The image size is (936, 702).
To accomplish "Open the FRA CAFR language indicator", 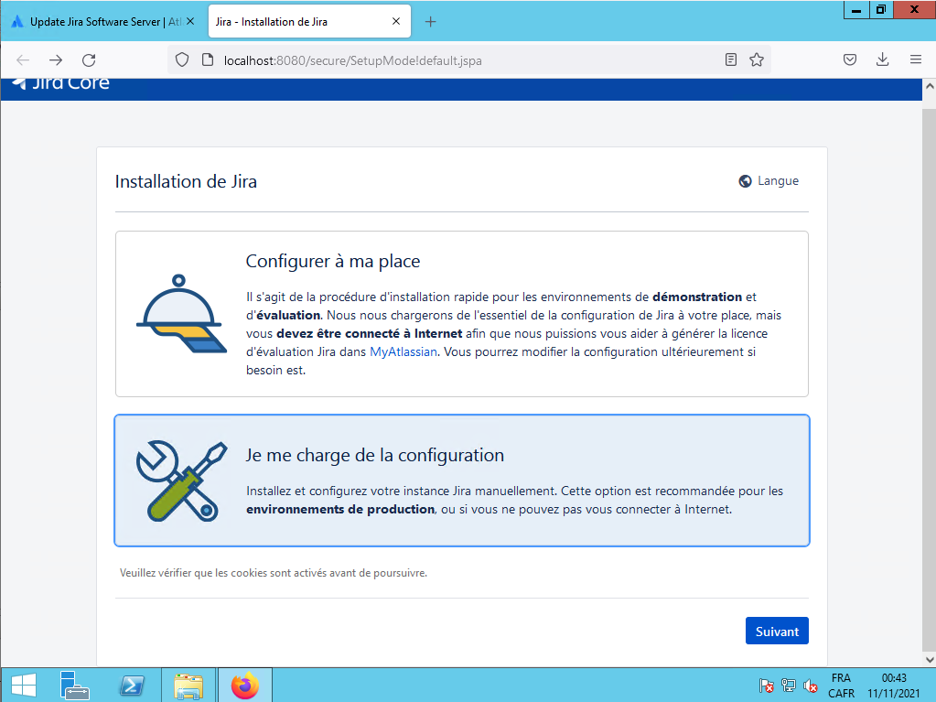I will click(x=841, y=686).
